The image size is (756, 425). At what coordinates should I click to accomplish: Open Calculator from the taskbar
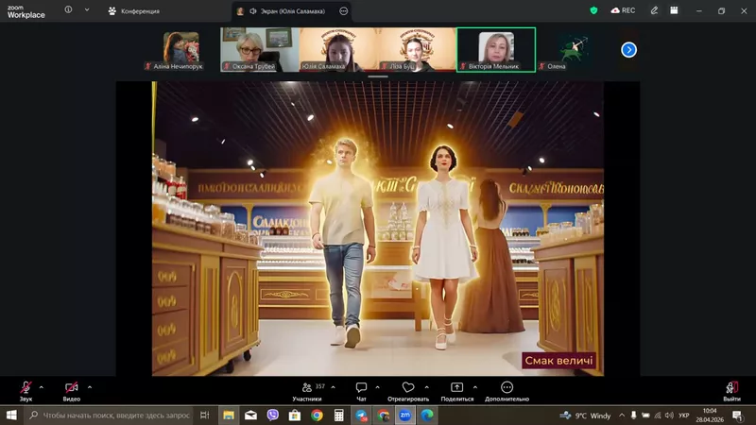tap(339, 415)
